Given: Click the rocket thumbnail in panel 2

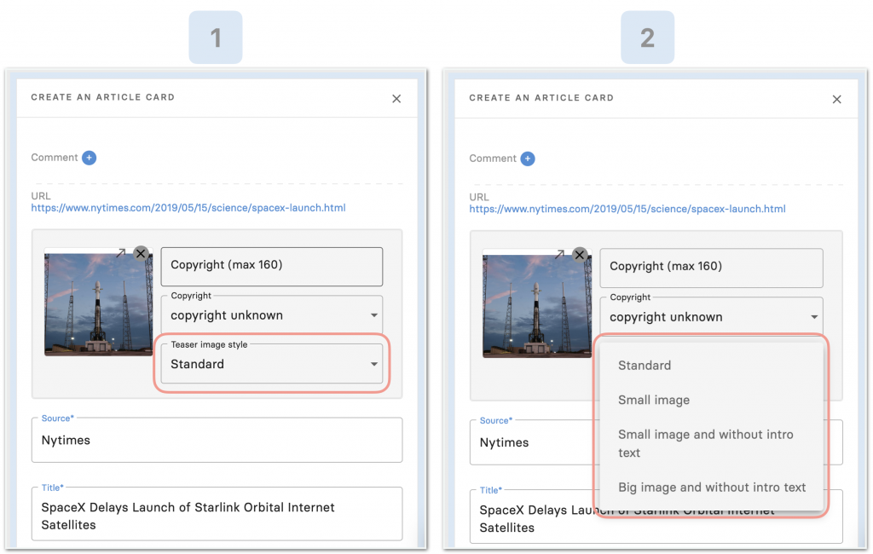Looking at the screenshot, I should click(537, 306).
